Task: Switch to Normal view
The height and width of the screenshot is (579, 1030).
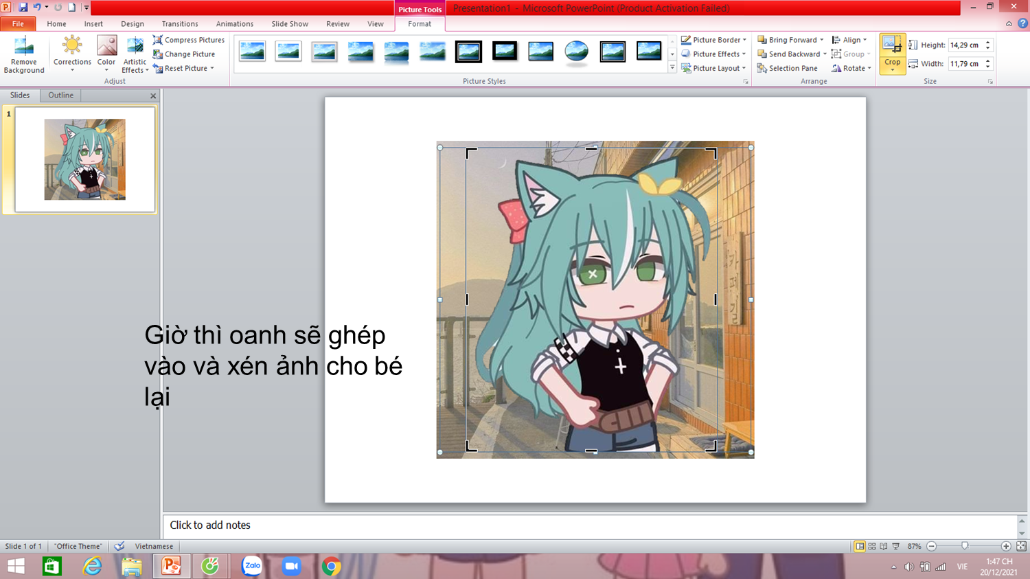Action: tap(860, 547)
